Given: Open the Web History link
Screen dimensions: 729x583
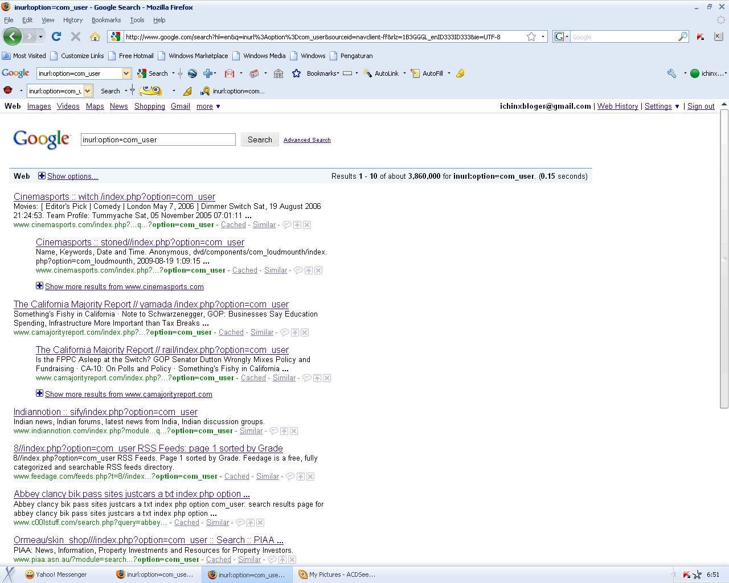Looking at the screenshot, I should (x=618, y=106).
